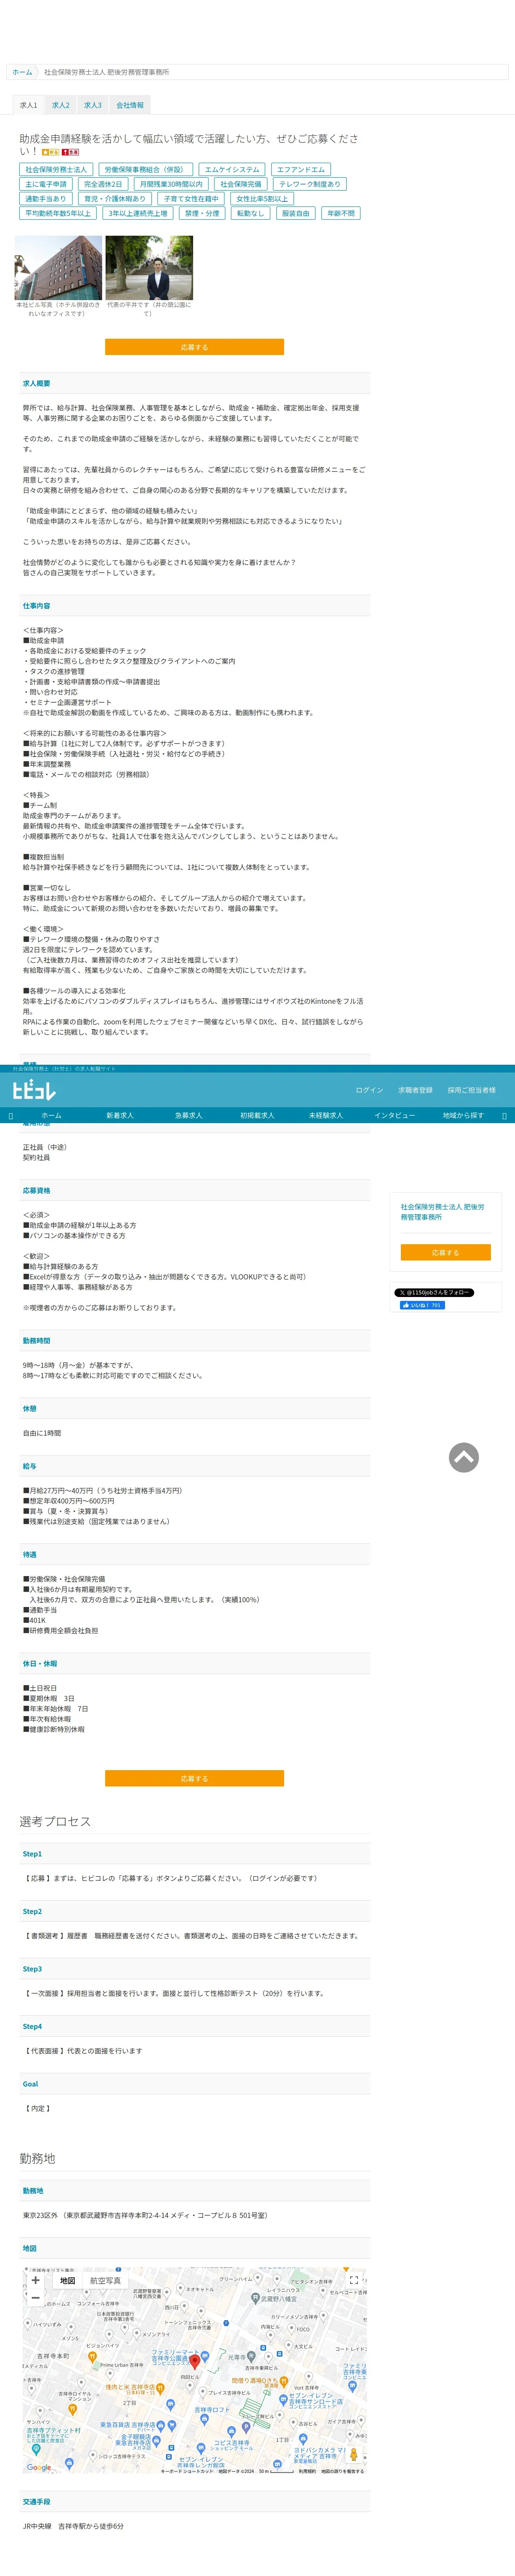Click the 年齢不問 tag
The height and width of the screenshot is (2576, 515).
(341, 213)
